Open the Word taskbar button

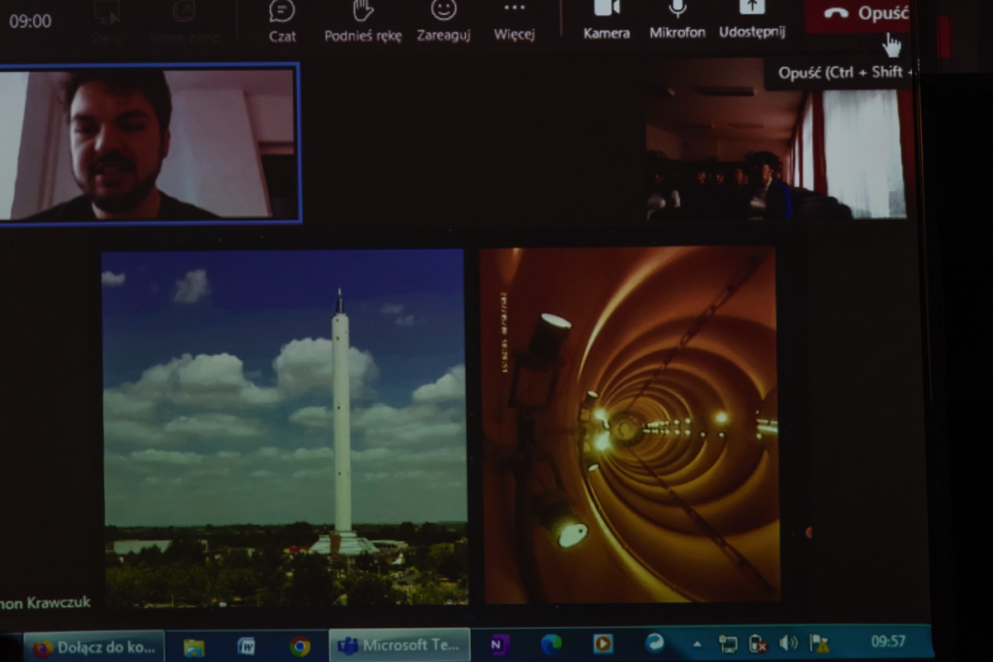pos(247,647)
